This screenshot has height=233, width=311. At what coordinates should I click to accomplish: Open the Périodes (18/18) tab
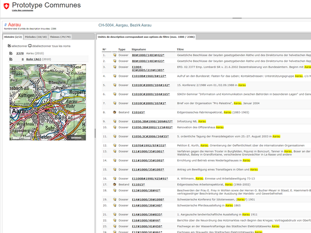point(36,37)
